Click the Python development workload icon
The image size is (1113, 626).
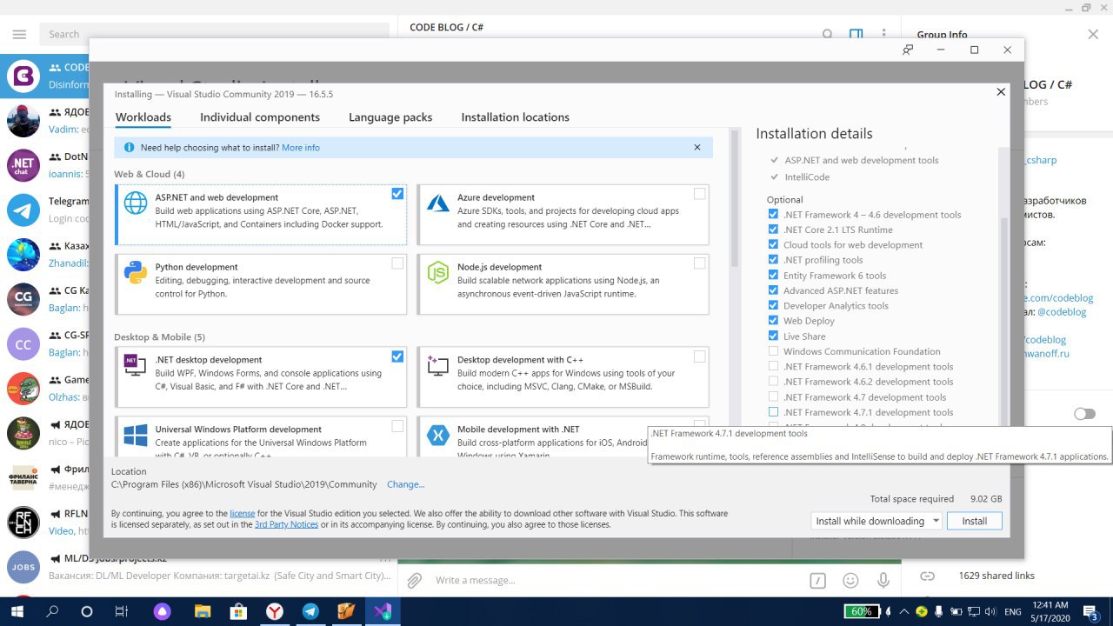tap(136, 273)
